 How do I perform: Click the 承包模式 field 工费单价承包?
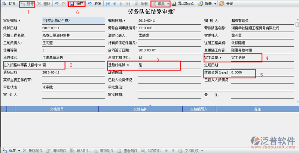pyautogui.click(x=73, y=58)
